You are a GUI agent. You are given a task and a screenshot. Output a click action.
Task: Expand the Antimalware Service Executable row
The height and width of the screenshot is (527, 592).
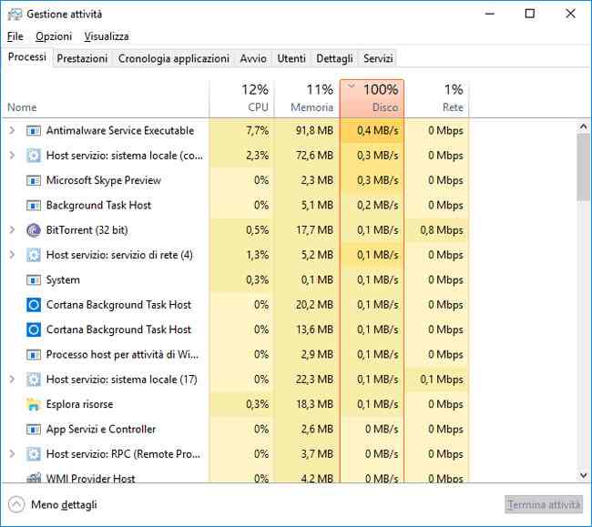click(x=12, y=130)
